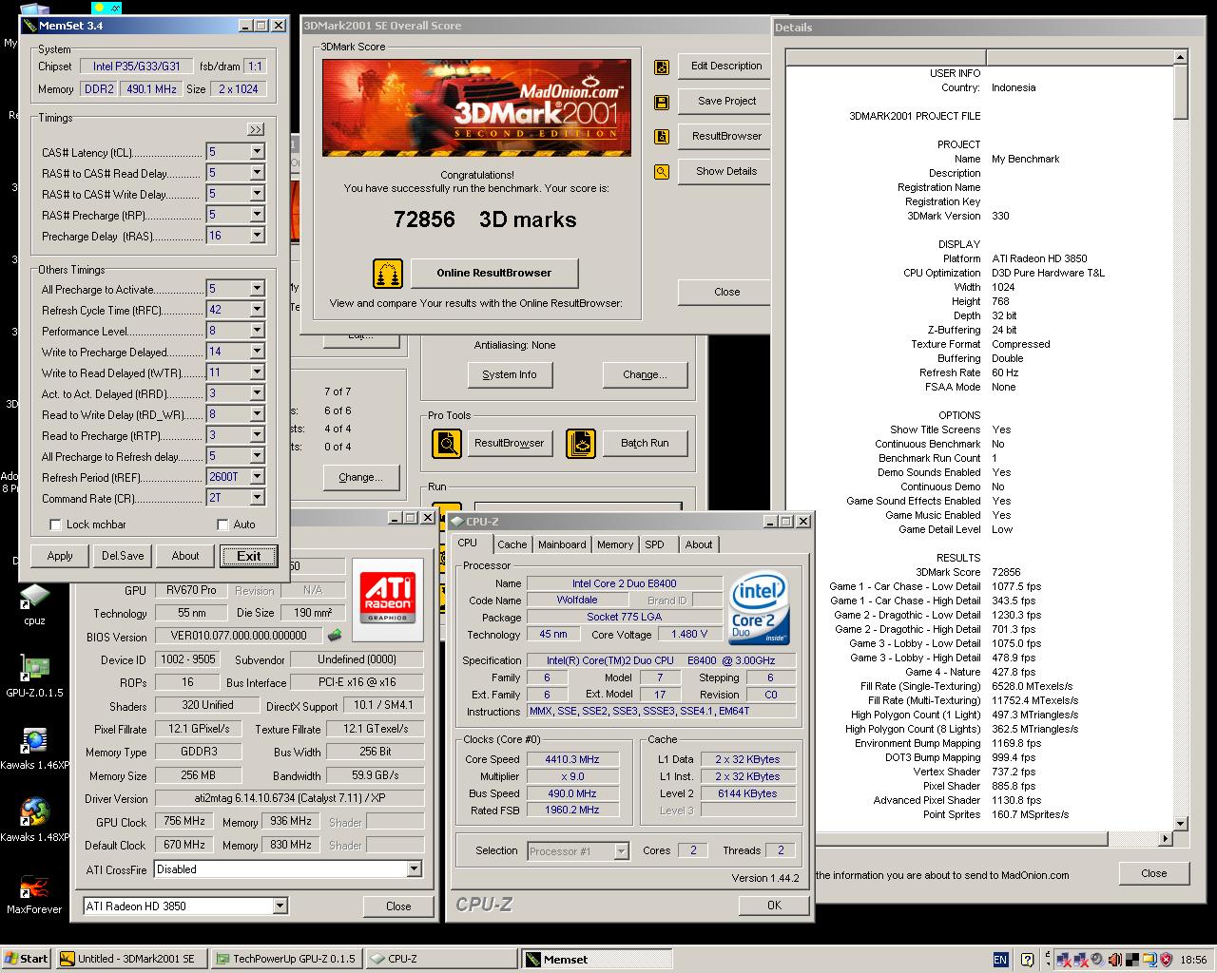Click the Batch Run icon in Pro Tools

(580, 443)
